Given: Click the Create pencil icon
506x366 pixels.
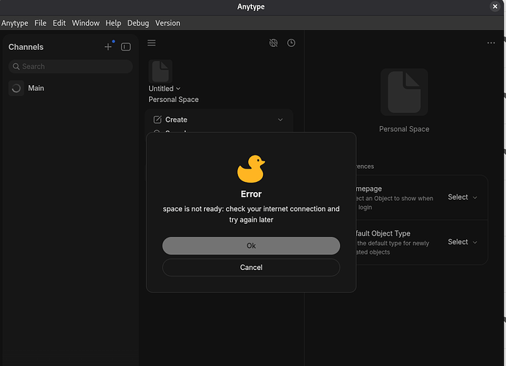Looking at the screenshot, I should pos(157,120).
